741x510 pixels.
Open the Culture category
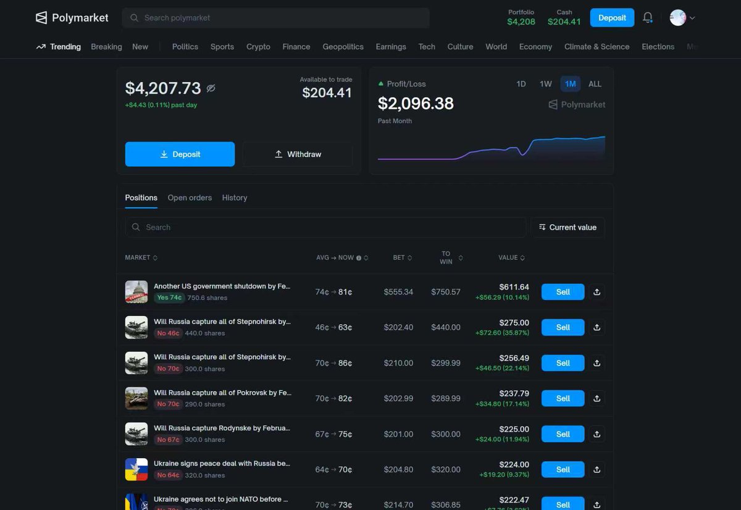pyautogui.click(x=460, y=47)
